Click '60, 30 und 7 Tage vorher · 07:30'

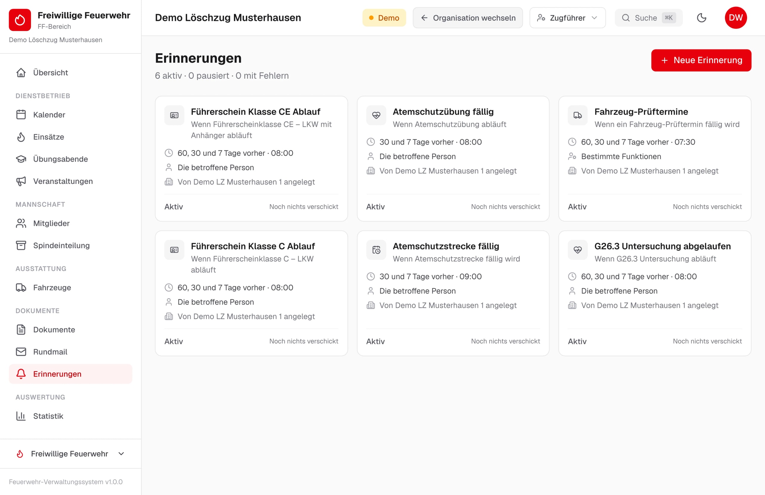click(638, 142)
